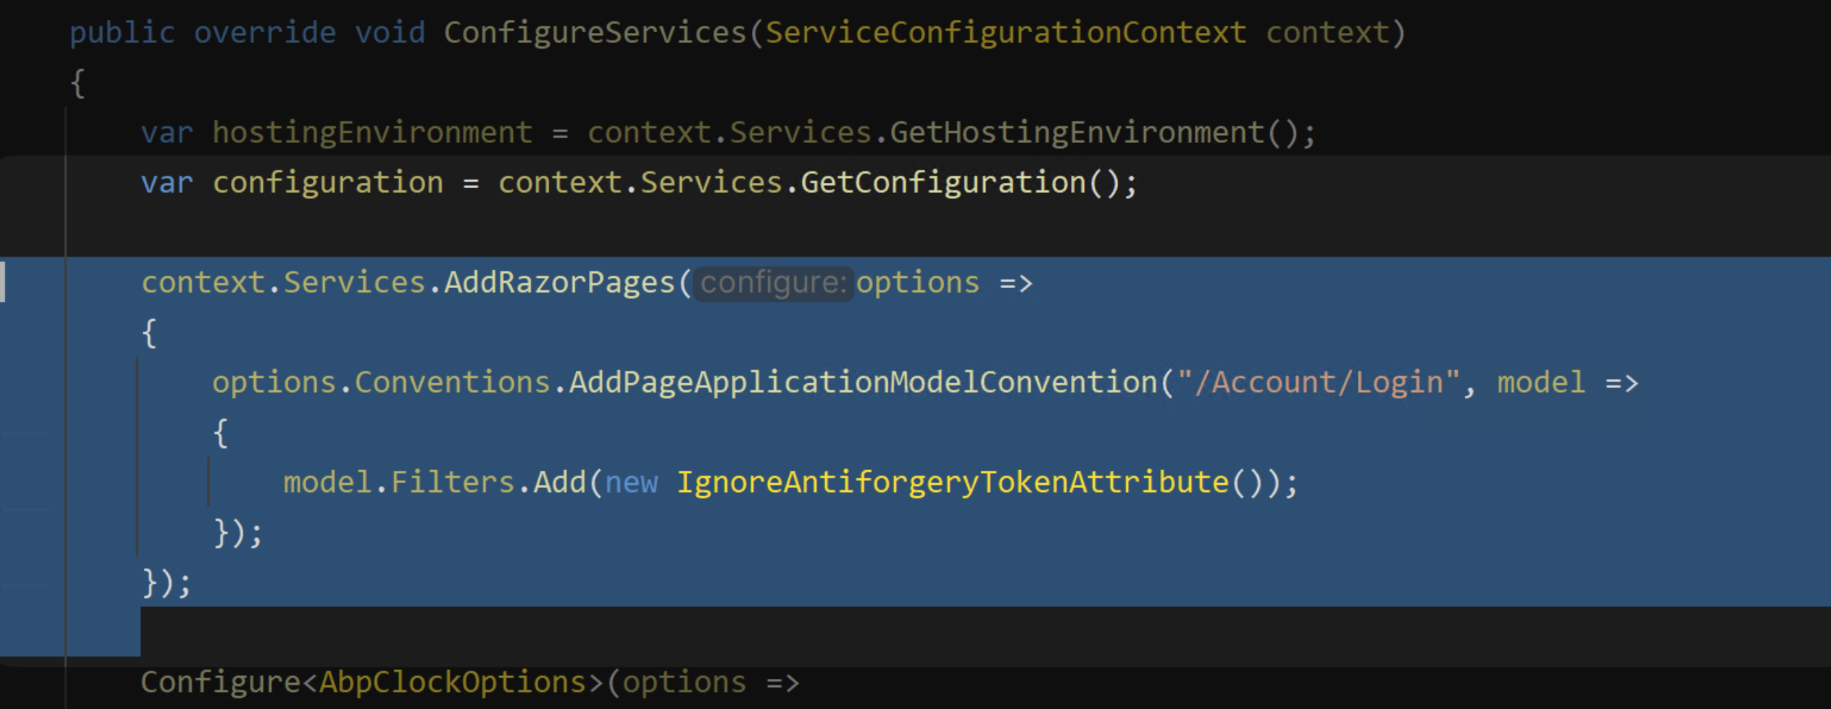Viewport: 1831px width, 709px height.
Task: Click the ConfigureServices method name
Action: (594, 33)
